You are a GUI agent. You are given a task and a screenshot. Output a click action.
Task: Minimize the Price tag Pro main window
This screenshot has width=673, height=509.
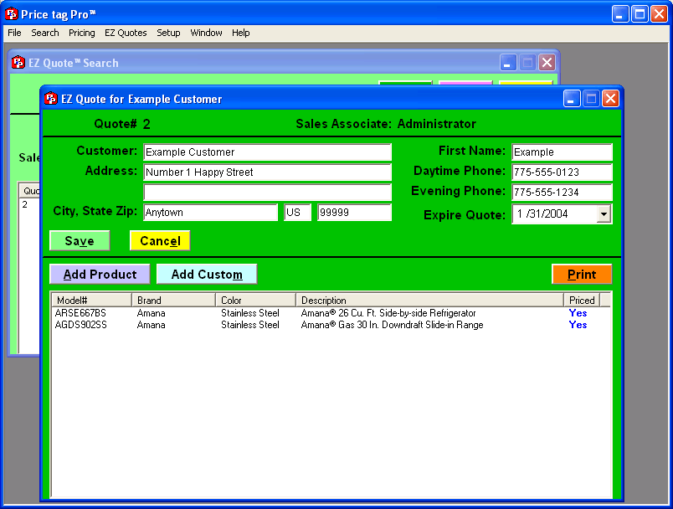pos(619,14)
